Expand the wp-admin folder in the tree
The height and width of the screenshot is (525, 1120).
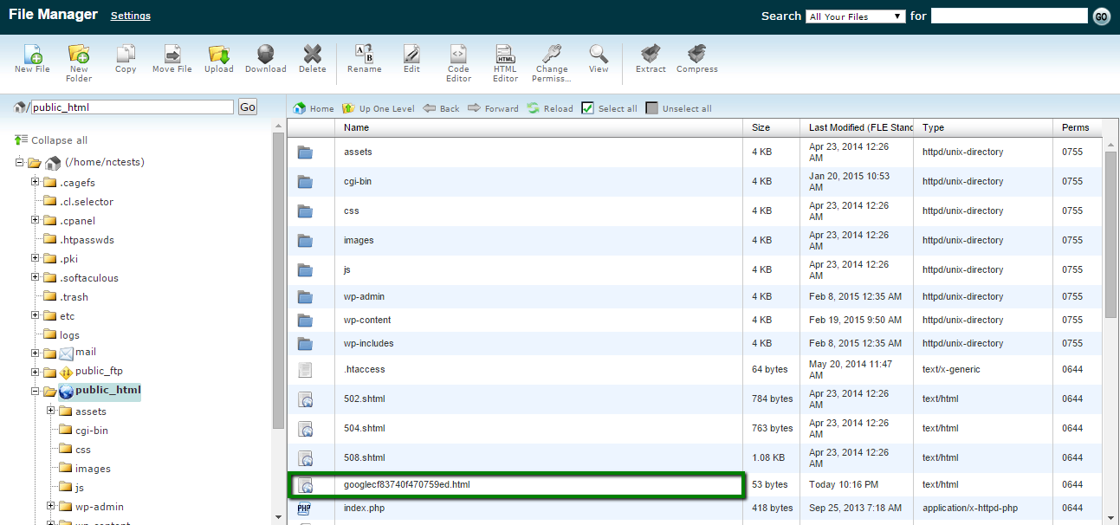pos(51,506)
